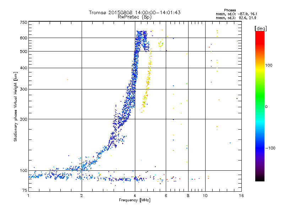Click the yellow band near 100 on the colorbar
Image resolution: width=284 pixels, height=213 pixels.
point(260,69)
